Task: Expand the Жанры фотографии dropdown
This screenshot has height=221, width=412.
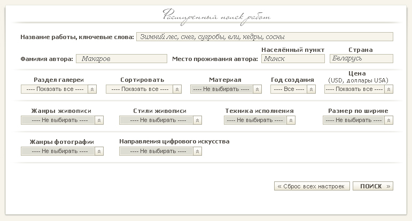Action: click(62, 151)
